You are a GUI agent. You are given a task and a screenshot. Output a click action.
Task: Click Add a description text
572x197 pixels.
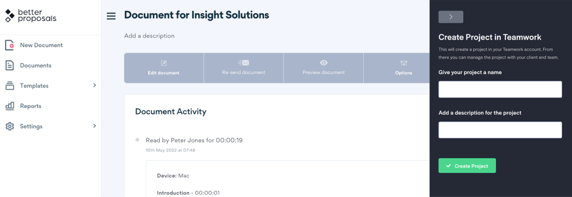149,36
